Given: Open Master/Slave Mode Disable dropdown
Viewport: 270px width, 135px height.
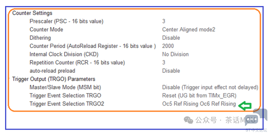Looking at the screenshot, I should click(210, 88).
